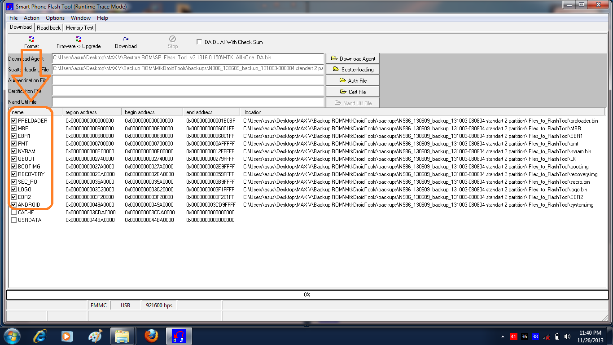
Task: Uncheck the NVRAM partition checkbox
Action: click(x=14, y=151)
